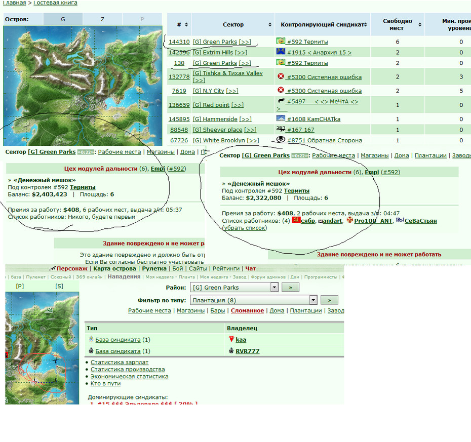471x442 pixels.
Task: Open owner kaa's profile link
Action: [241, 340]
